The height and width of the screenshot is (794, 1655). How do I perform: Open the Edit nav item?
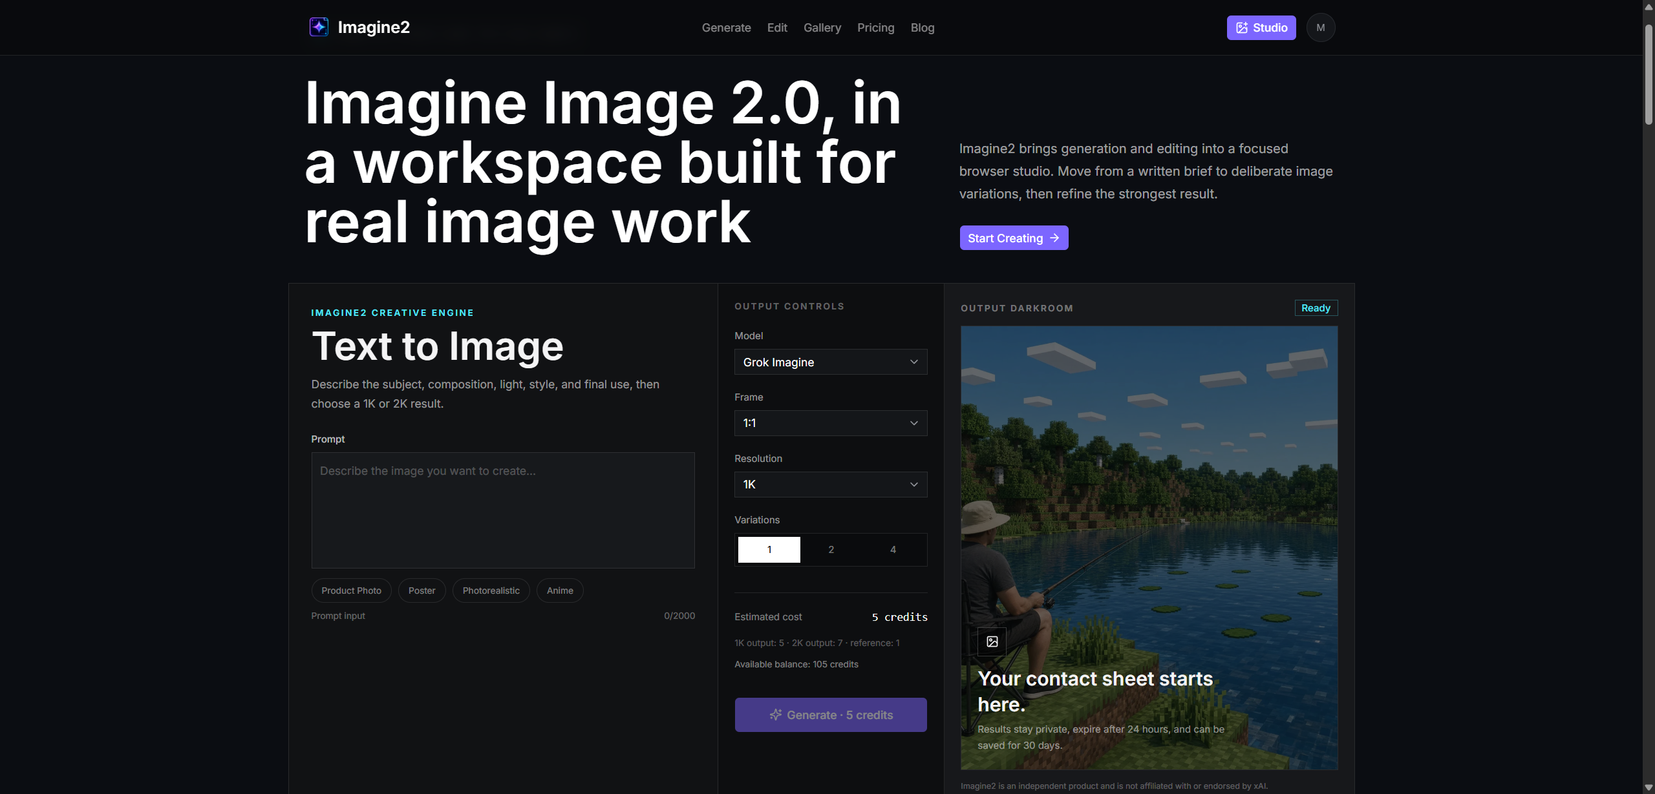click(777, 28)
